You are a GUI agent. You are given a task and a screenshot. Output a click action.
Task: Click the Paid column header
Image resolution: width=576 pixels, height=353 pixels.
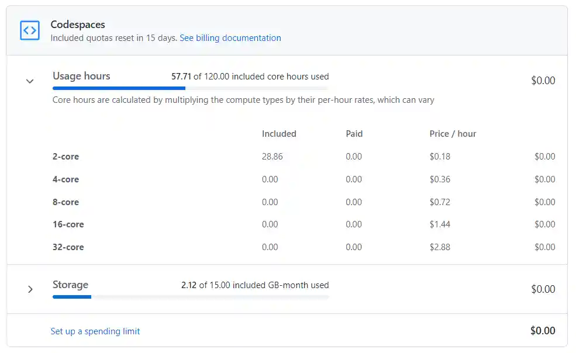pos(354,134)
